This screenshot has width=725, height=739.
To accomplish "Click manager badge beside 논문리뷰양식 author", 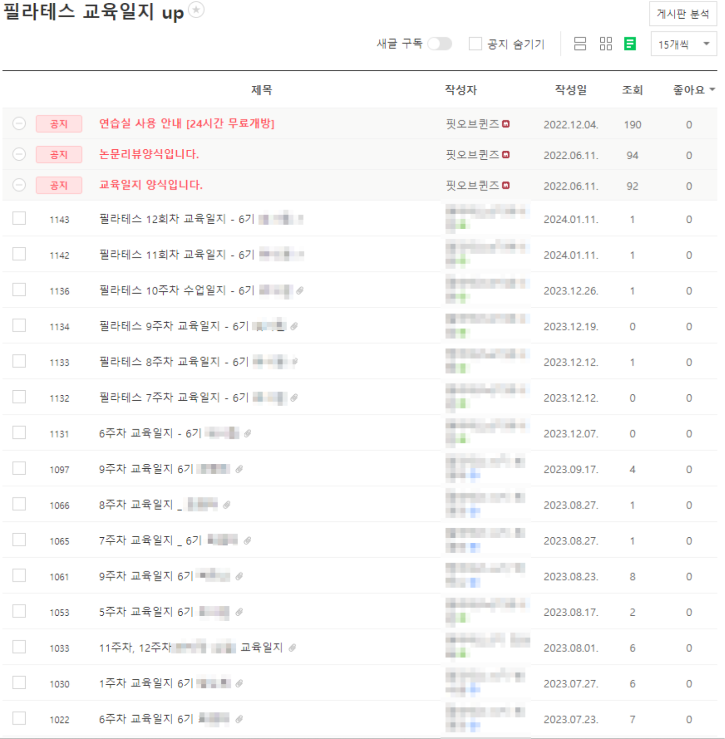I will pos(506,155).
